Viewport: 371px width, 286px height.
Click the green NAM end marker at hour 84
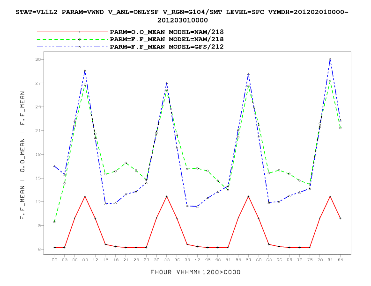click(x=340, y=128)
